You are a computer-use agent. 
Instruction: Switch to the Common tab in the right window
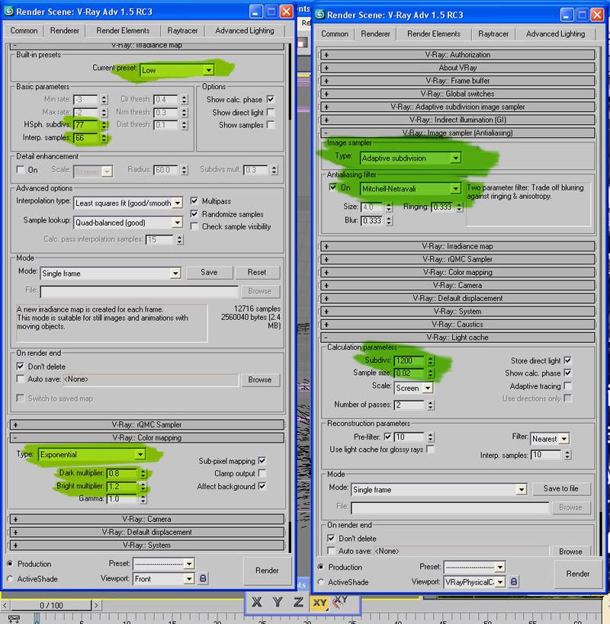[x=335, y=34]
